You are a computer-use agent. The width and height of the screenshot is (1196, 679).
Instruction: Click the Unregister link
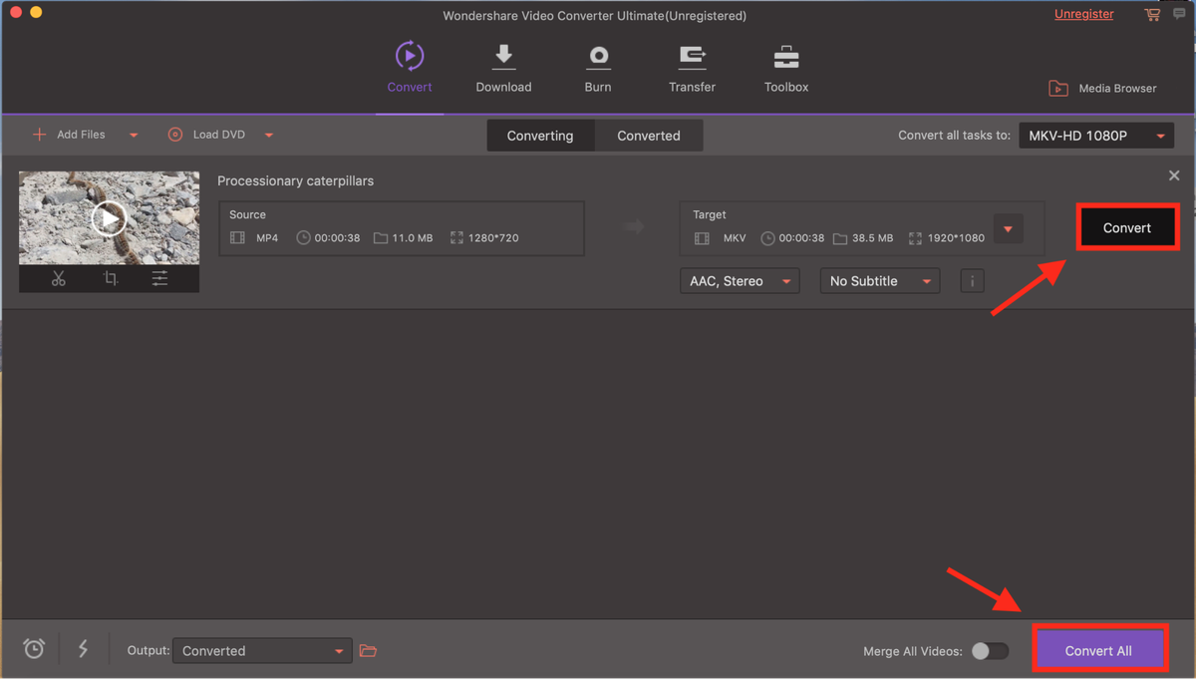click(1084, 14)
